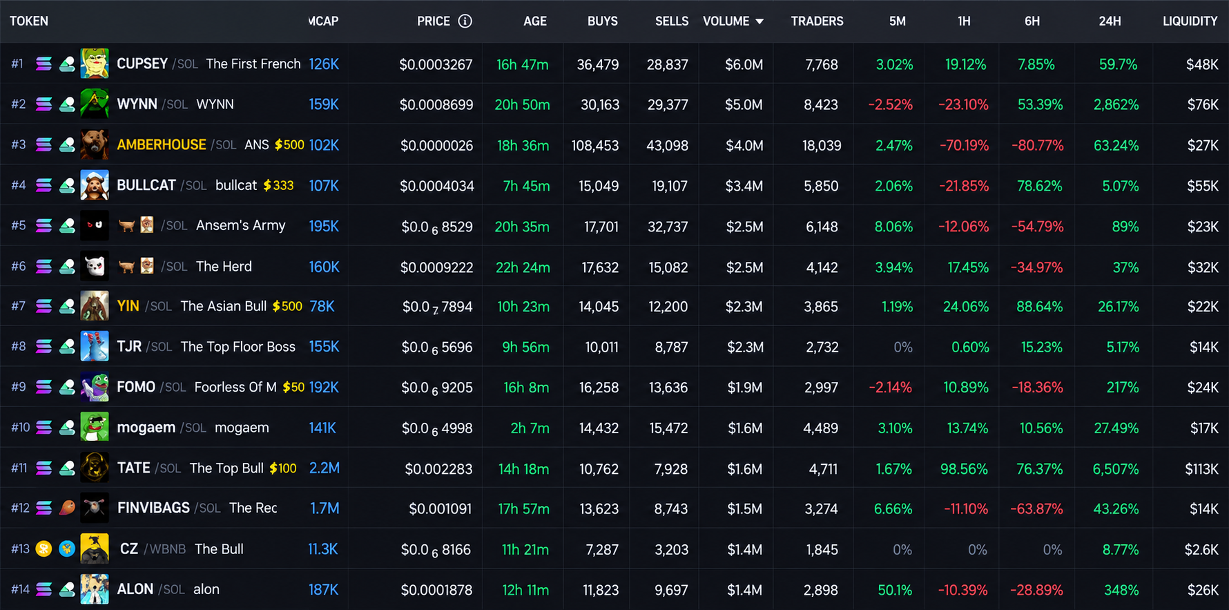Click the YIN token avatar
The height and width of the screenshot is (610, 1229).
[95, 306]
